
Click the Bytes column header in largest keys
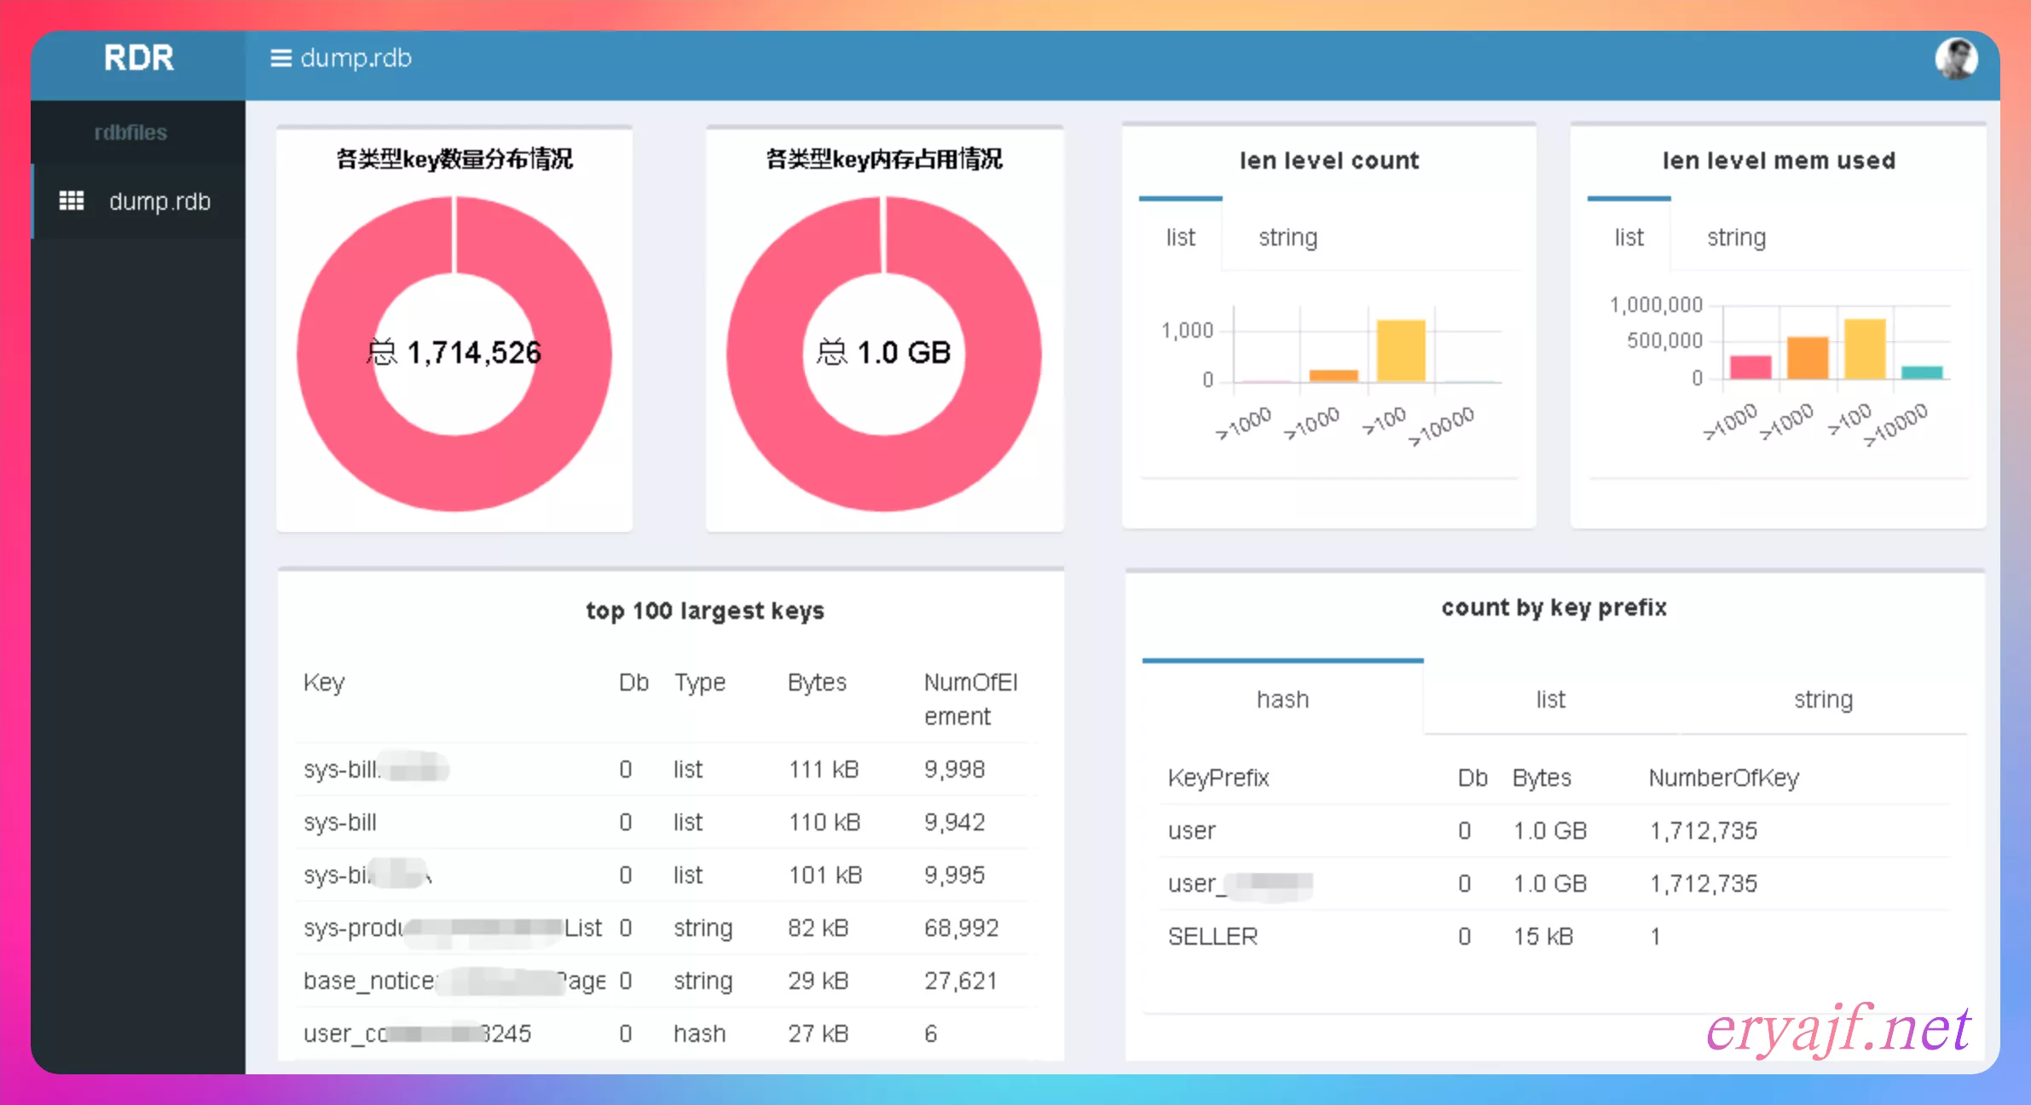[816, 682]
